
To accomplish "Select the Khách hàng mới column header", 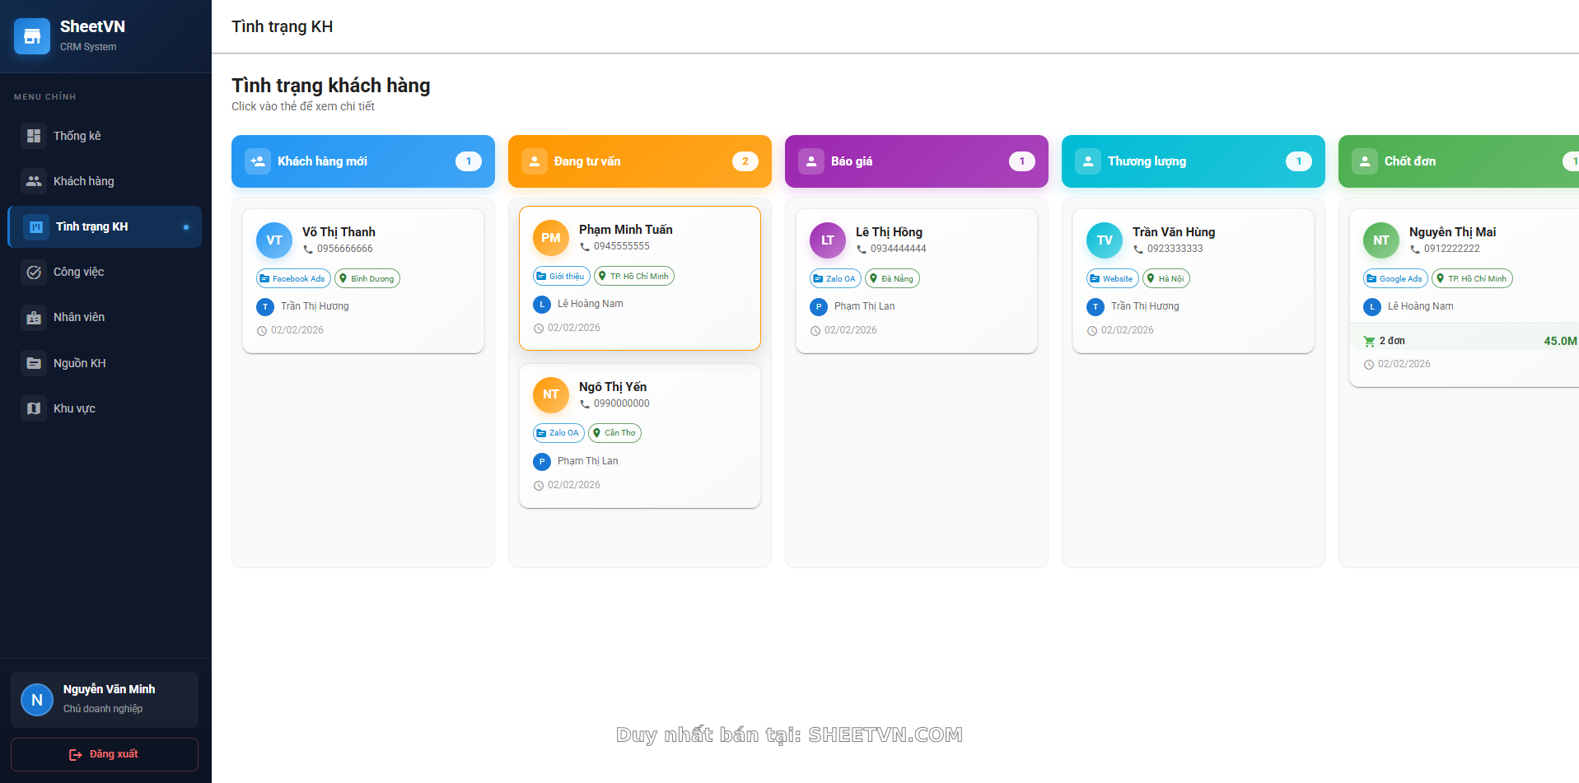I will tap(362, 161).
